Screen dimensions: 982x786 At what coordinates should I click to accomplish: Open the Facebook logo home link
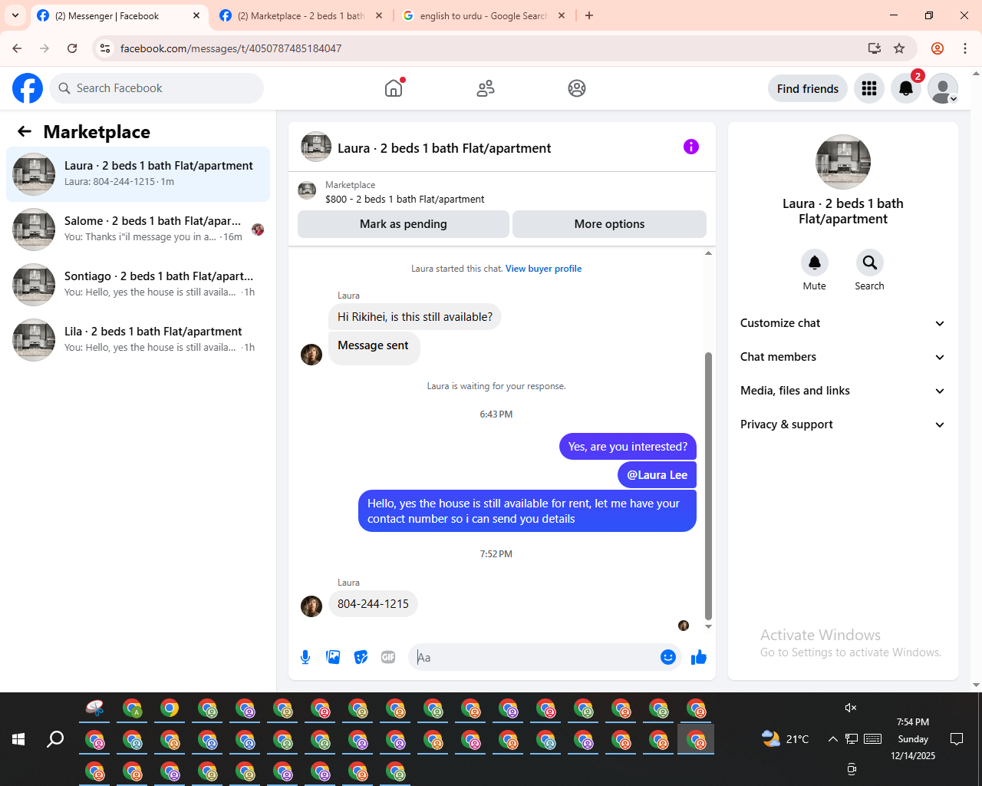28,88
